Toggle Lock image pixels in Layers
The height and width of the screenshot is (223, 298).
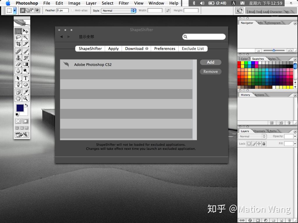[254, 144]
